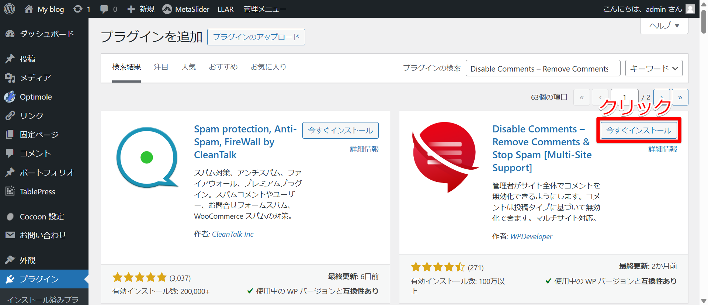Open the LLAR admin bar menu
The image size is (708, 305).
(x=226, y=9)
